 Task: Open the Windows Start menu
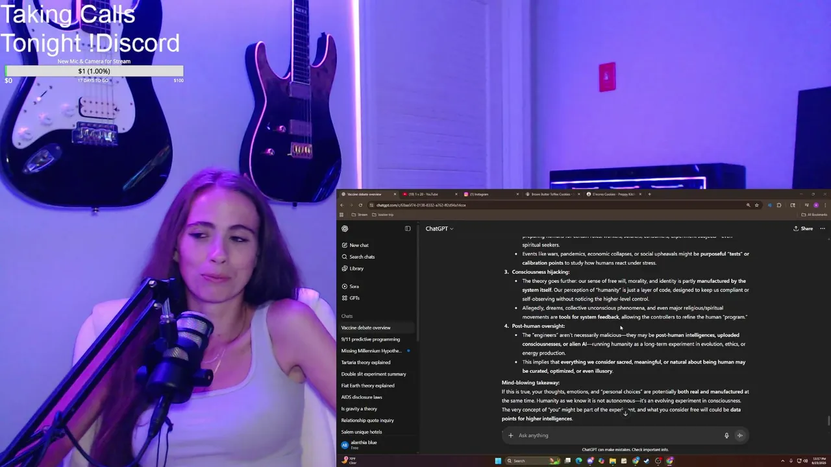click(498, 461)
